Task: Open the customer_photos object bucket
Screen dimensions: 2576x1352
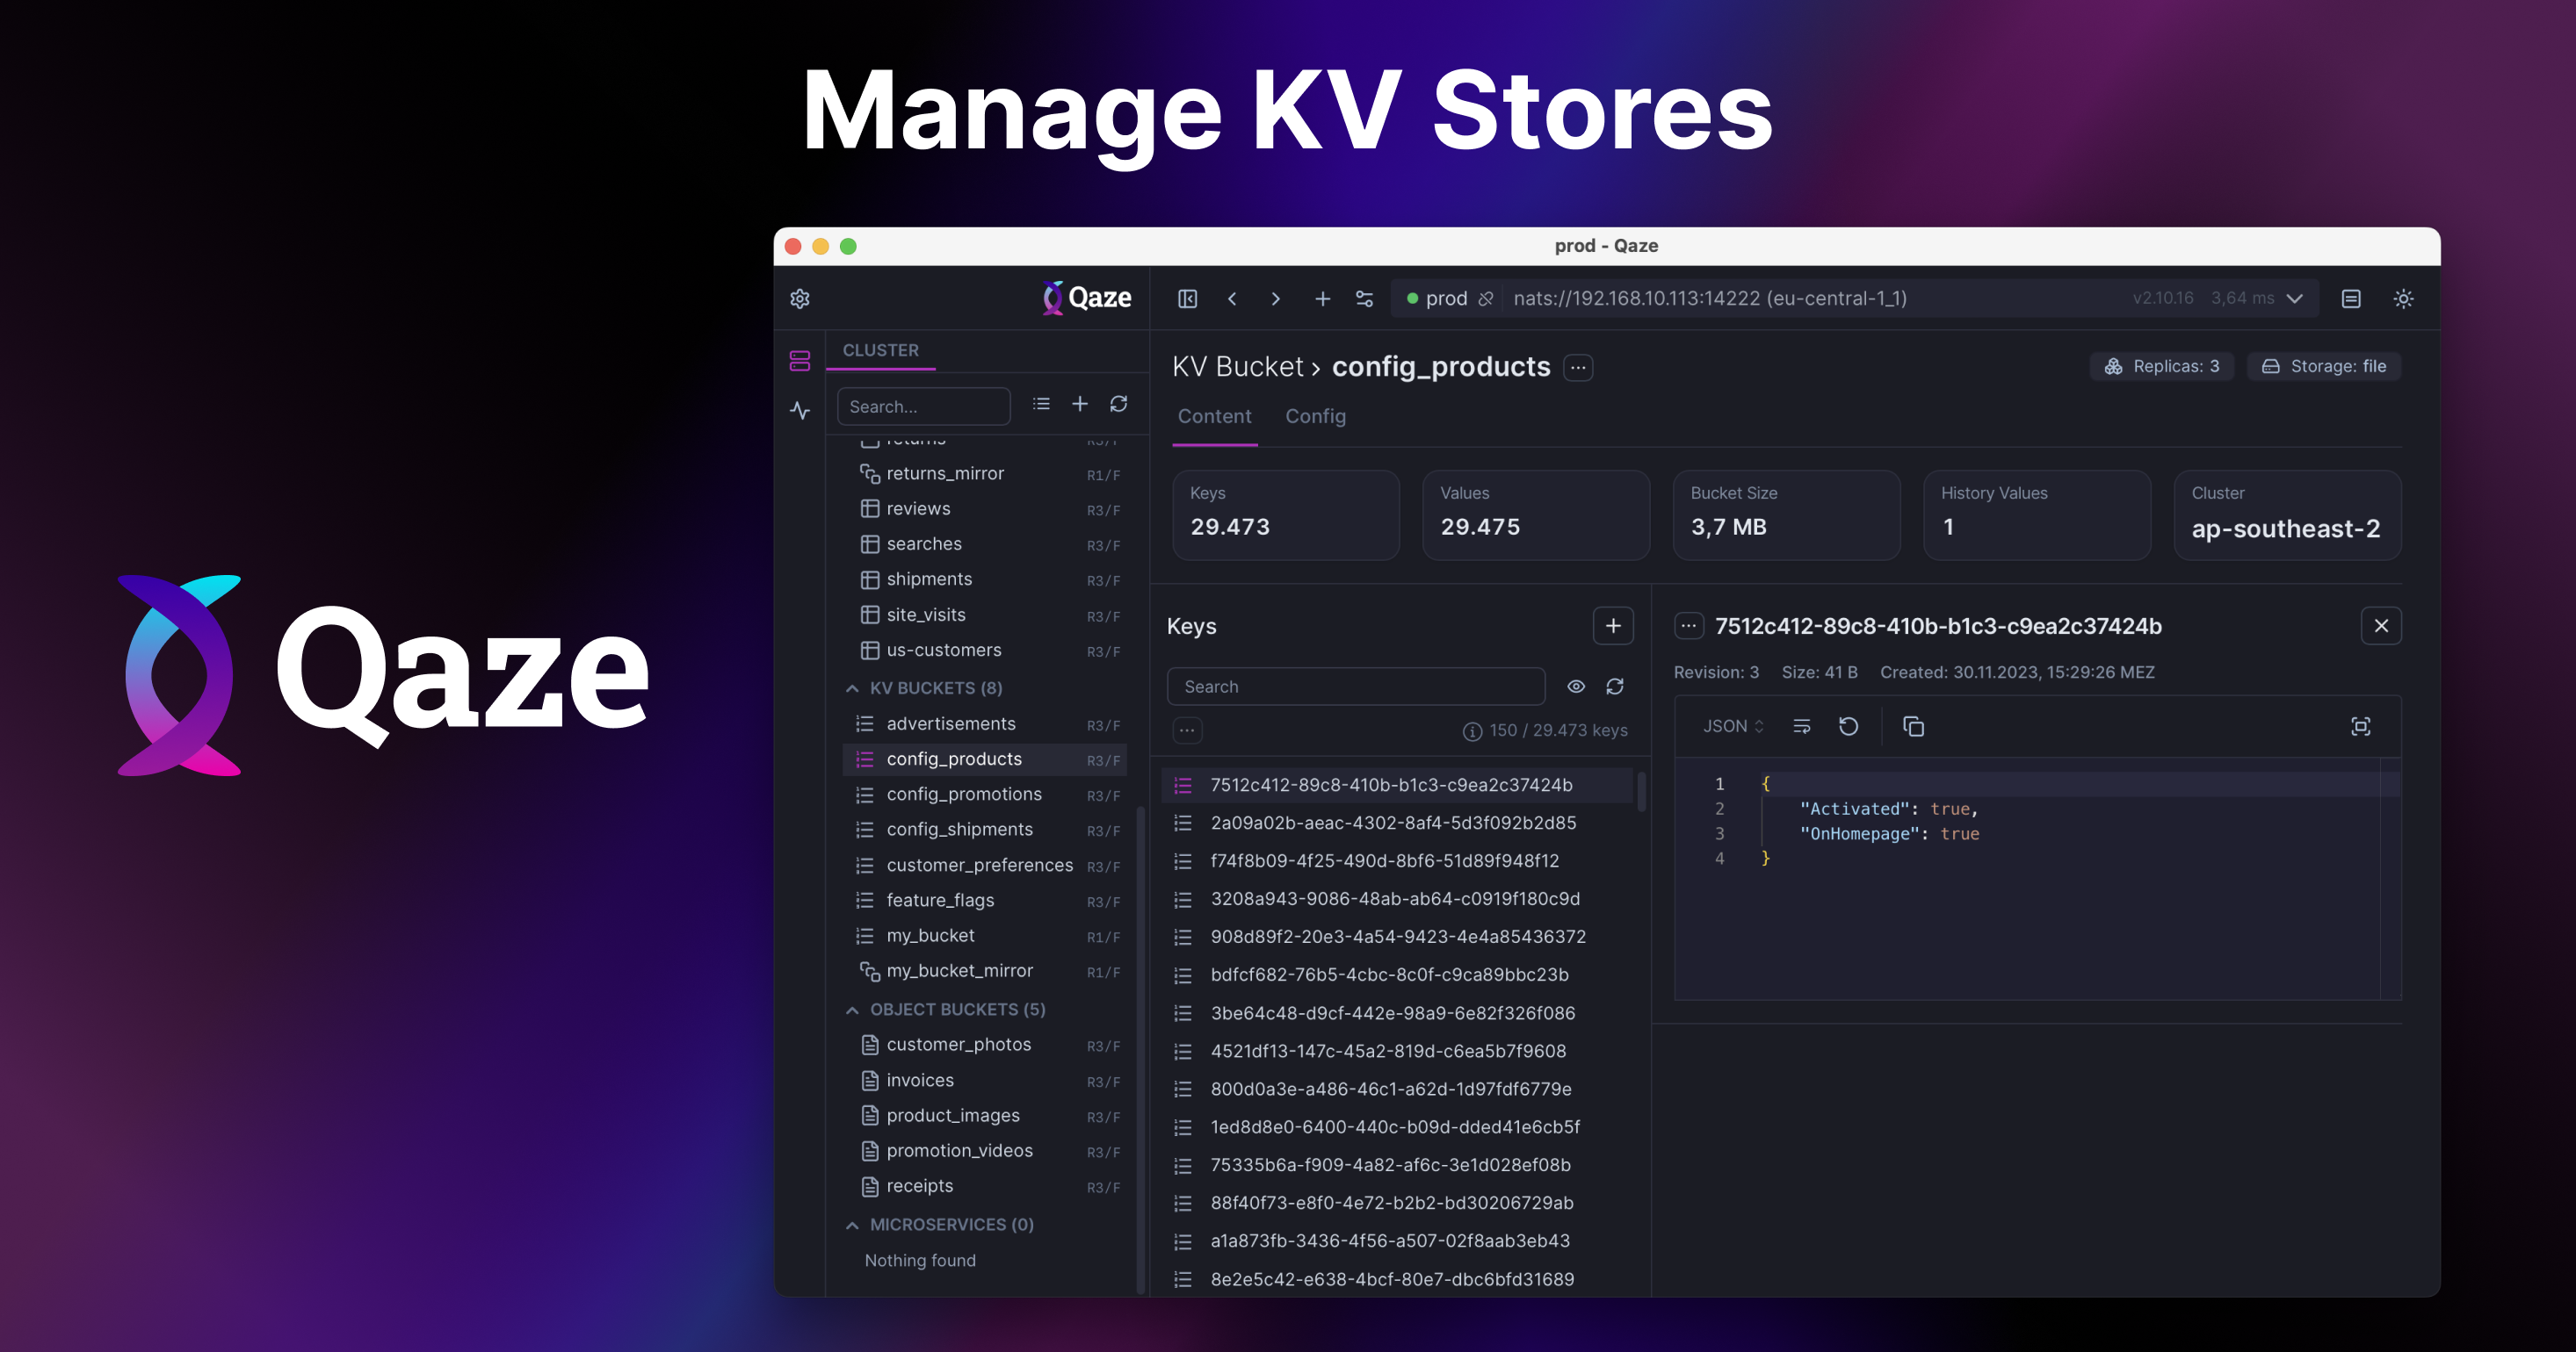Action: click(x=985, y=1044)
